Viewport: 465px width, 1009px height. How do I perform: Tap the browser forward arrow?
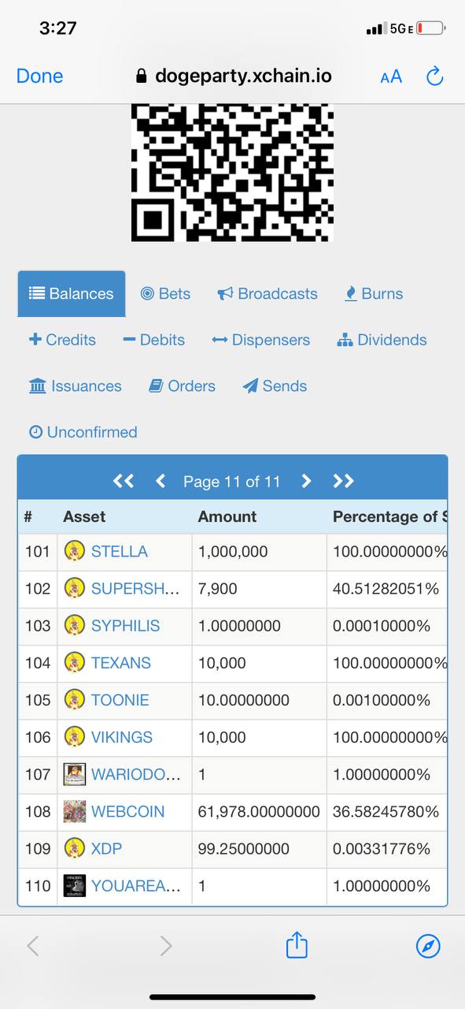pyautogui.click(x=165, y=945)
